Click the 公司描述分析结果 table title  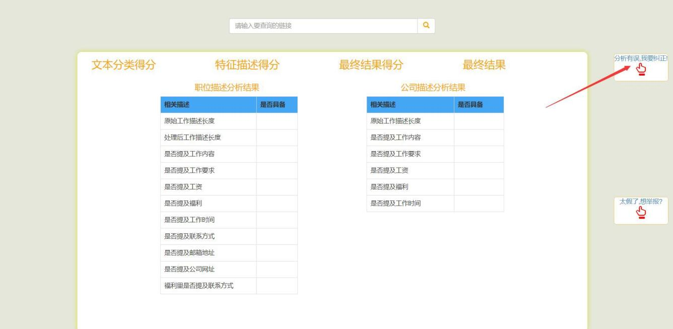[433, 87]
